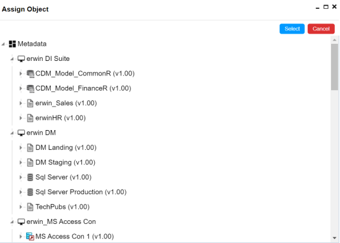Collapse the erwin DI Suite node
The height and width of the screenshot is (243, 340).
coord(12,59)
